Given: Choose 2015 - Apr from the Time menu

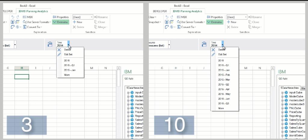Looking at the screenshot, I should (224, 89).
